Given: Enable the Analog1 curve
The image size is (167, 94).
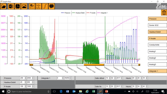Looking at the screenshot, I should tap(157, 51).
